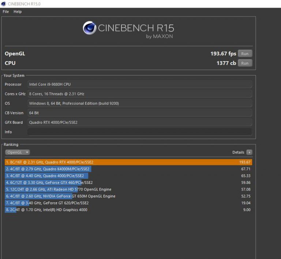Expand the OpenGL ranking dropdown

click(x=17, y=152)
